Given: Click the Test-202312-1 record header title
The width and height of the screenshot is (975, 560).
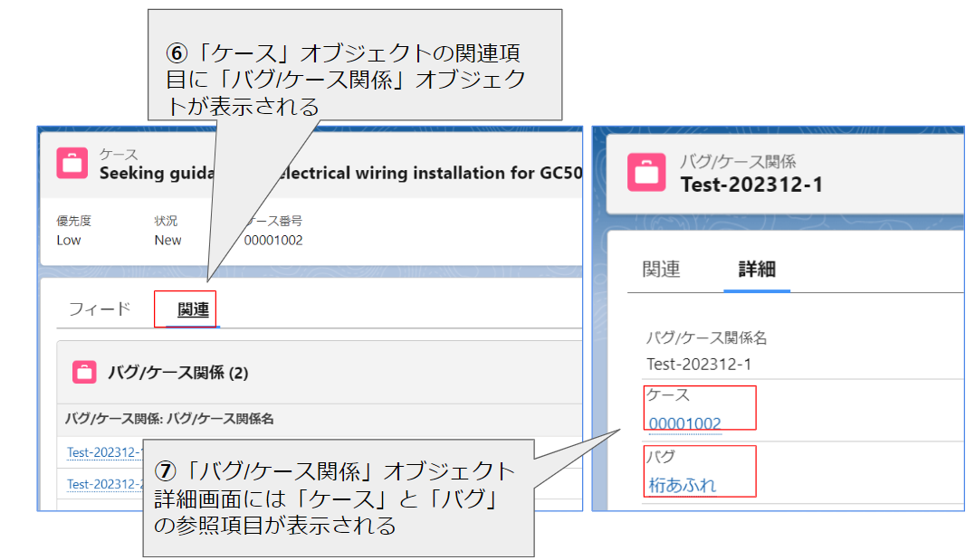Looking at the screenshot, I should (x=750, y=185).
